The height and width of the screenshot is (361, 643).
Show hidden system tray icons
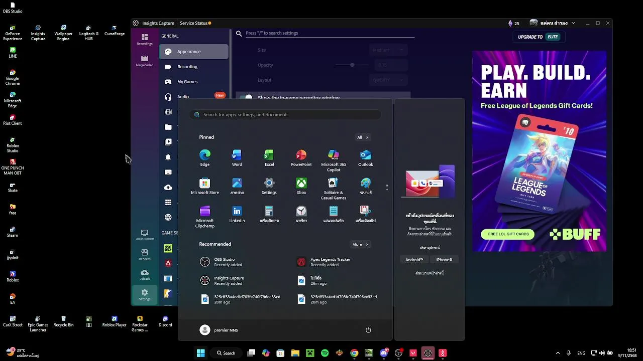558,353
